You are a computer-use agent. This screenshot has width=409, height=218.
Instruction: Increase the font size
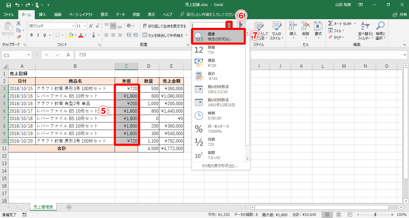tap(92, 26)
